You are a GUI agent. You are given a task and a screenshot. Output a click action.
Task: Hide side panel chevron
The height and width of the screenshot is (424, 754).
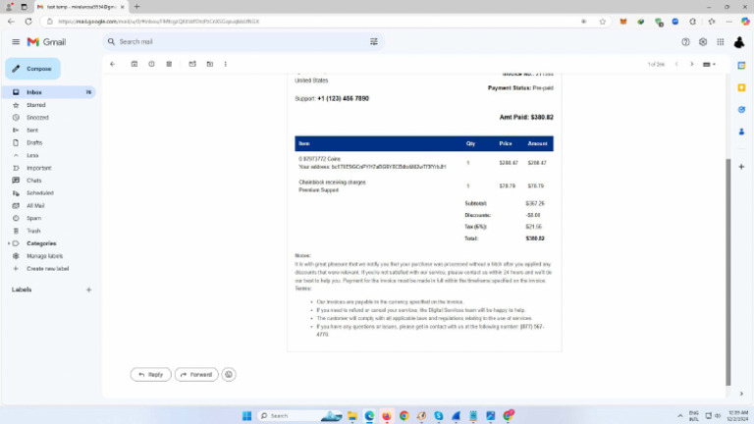click(741, 394)
